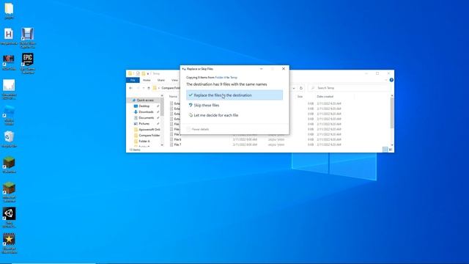Select the NCH Suite desktop icon
Screen dimensions: 469x264
pyautogui.click(x=9, y=62)
